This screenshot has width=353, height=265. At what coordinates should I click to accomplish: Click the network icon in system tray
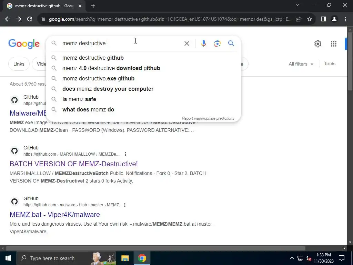(300, 258)
